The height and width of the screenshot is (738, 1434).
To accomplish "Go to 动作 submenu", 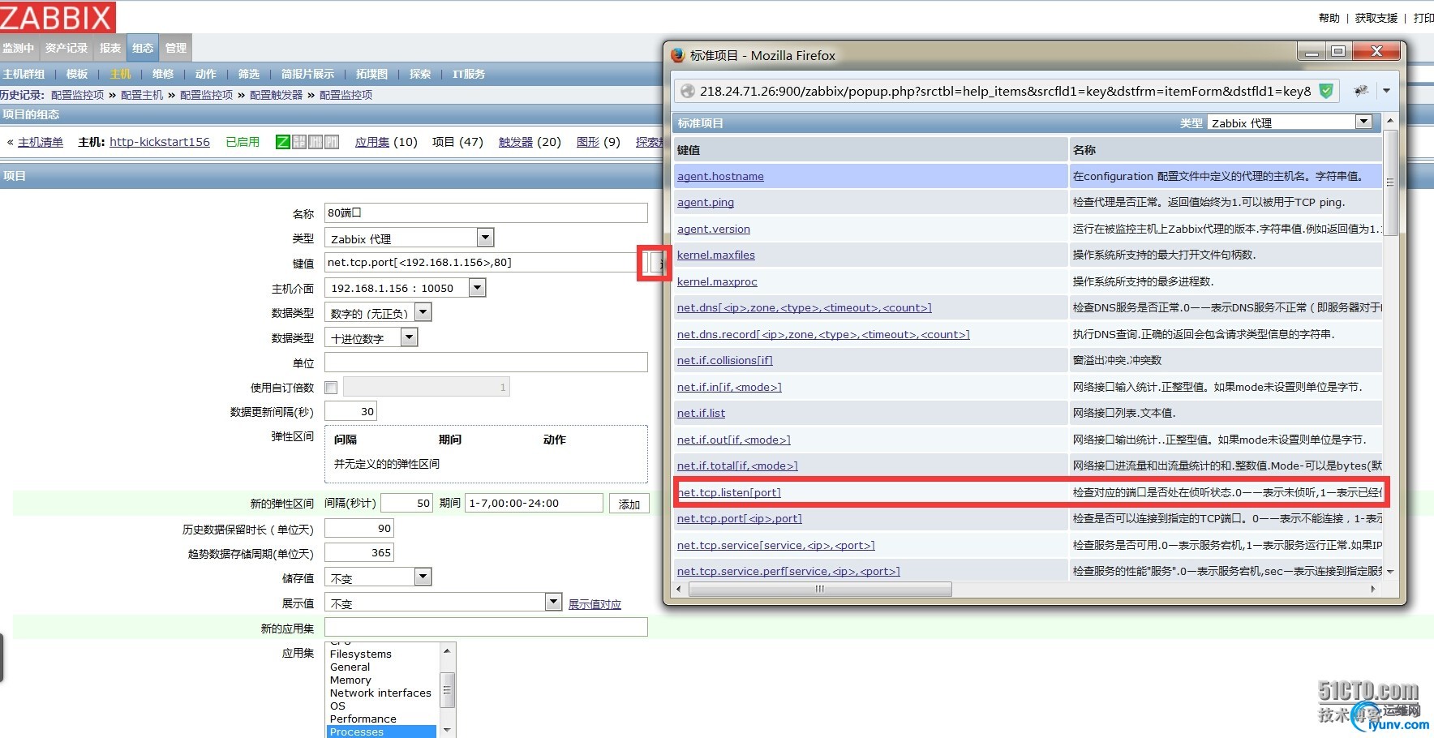I will point(206,74).
